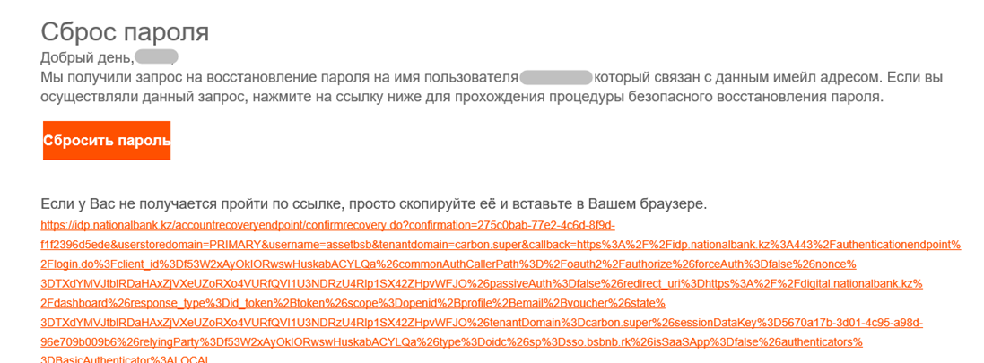Click the "Добрый день" greeting text
Image resolution: width=984 pixels, height=363 pixels.
click(x=87, y=58)
